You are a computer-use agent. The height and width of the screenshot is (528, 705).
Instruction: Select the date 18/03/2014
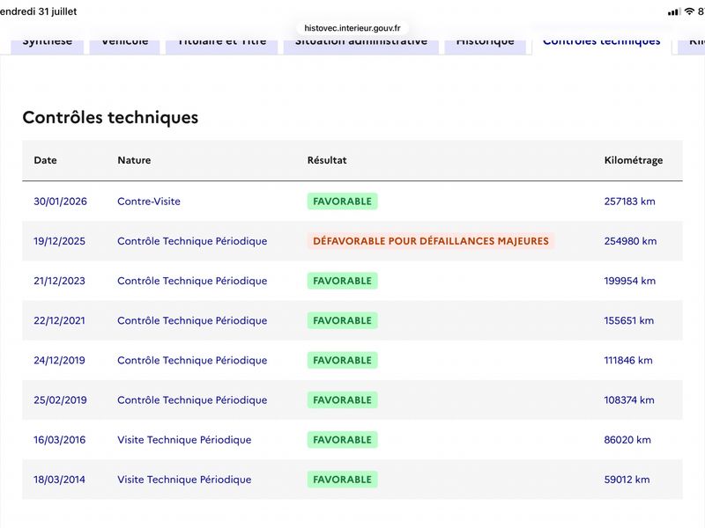click(x=59, y=480)
